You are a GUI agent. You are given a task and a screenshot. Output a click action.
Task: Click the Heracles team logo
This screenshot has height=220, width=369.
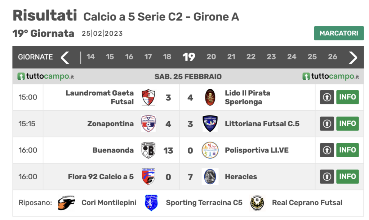(210, 177)
